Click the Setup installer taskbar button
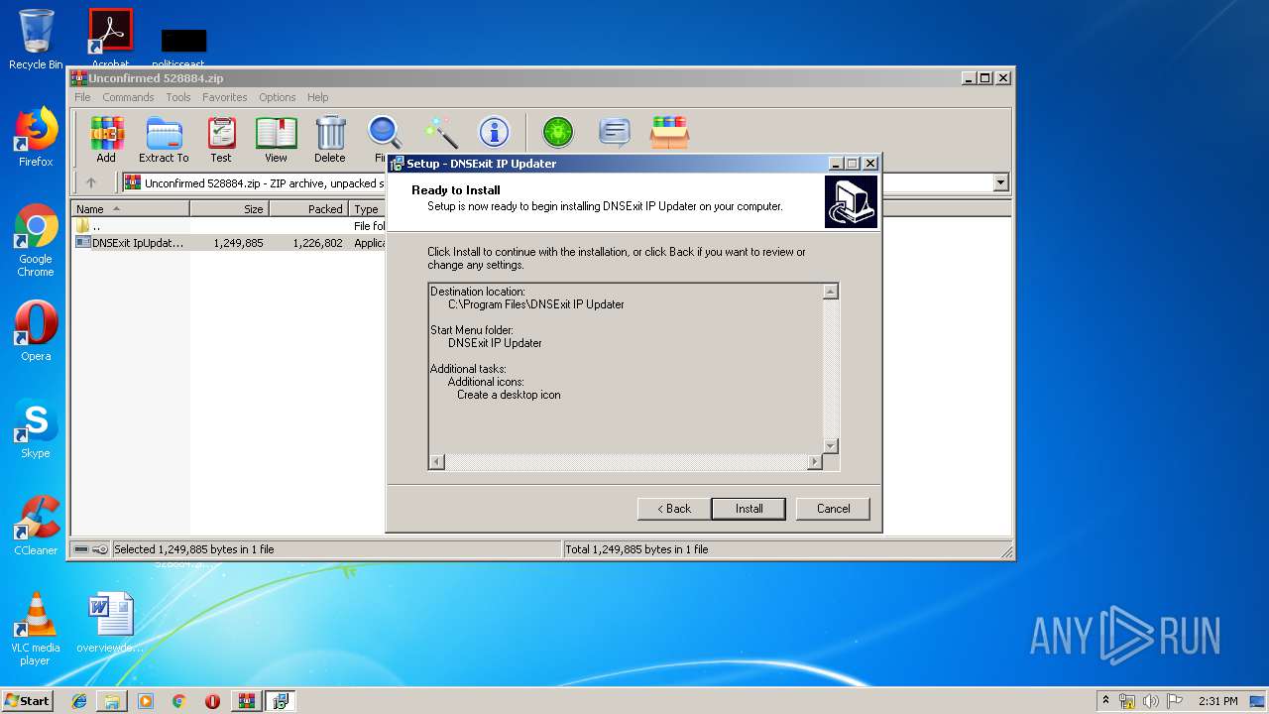 point(281,701)
